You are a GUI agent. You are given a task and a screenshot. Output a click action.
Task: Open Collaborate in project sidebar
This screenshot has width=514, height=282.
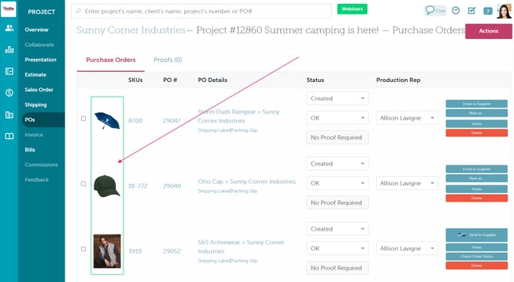(39, 44)
